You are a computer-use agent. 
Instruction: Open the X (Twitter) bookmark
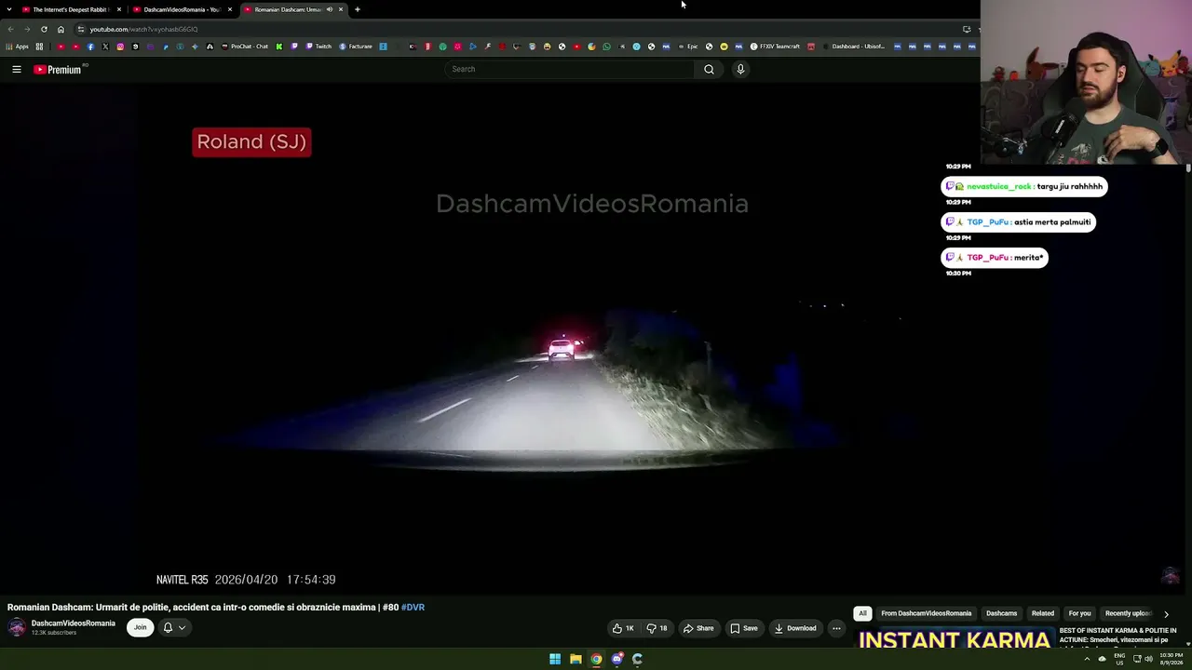[105, 47]
